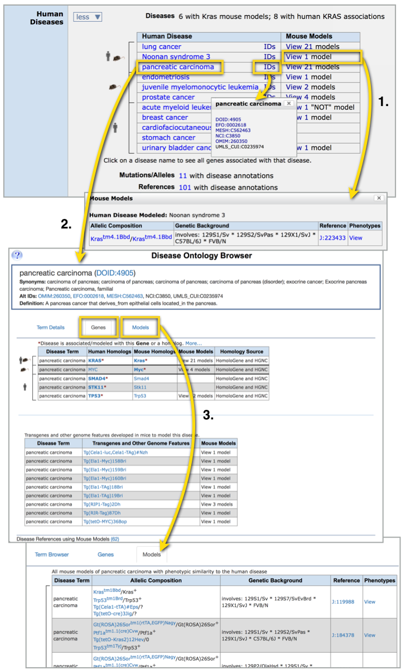
Task: Open DOID:4905 identifier link
Action: (112, 273)
